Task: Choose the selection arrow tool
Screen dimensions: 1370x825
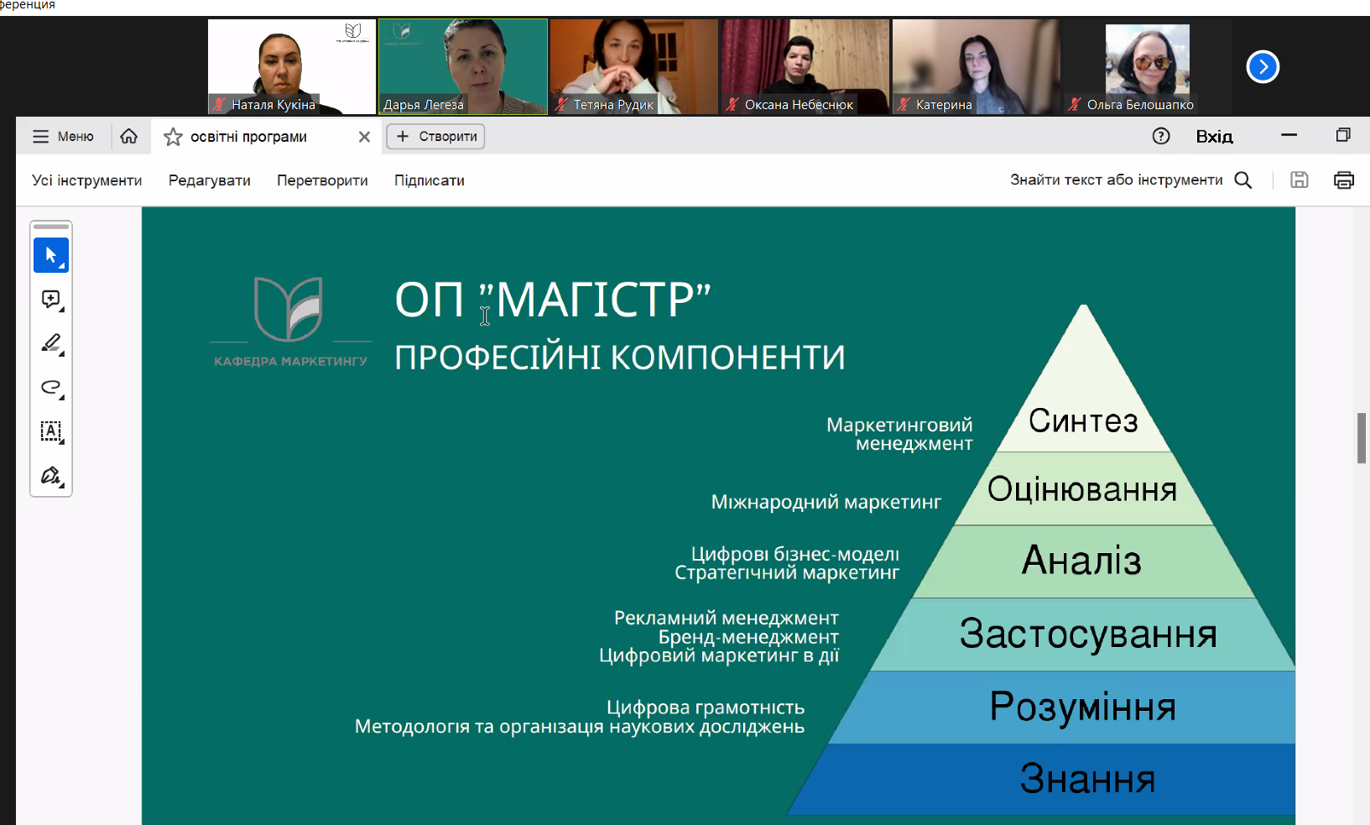Action: (51, 255)
